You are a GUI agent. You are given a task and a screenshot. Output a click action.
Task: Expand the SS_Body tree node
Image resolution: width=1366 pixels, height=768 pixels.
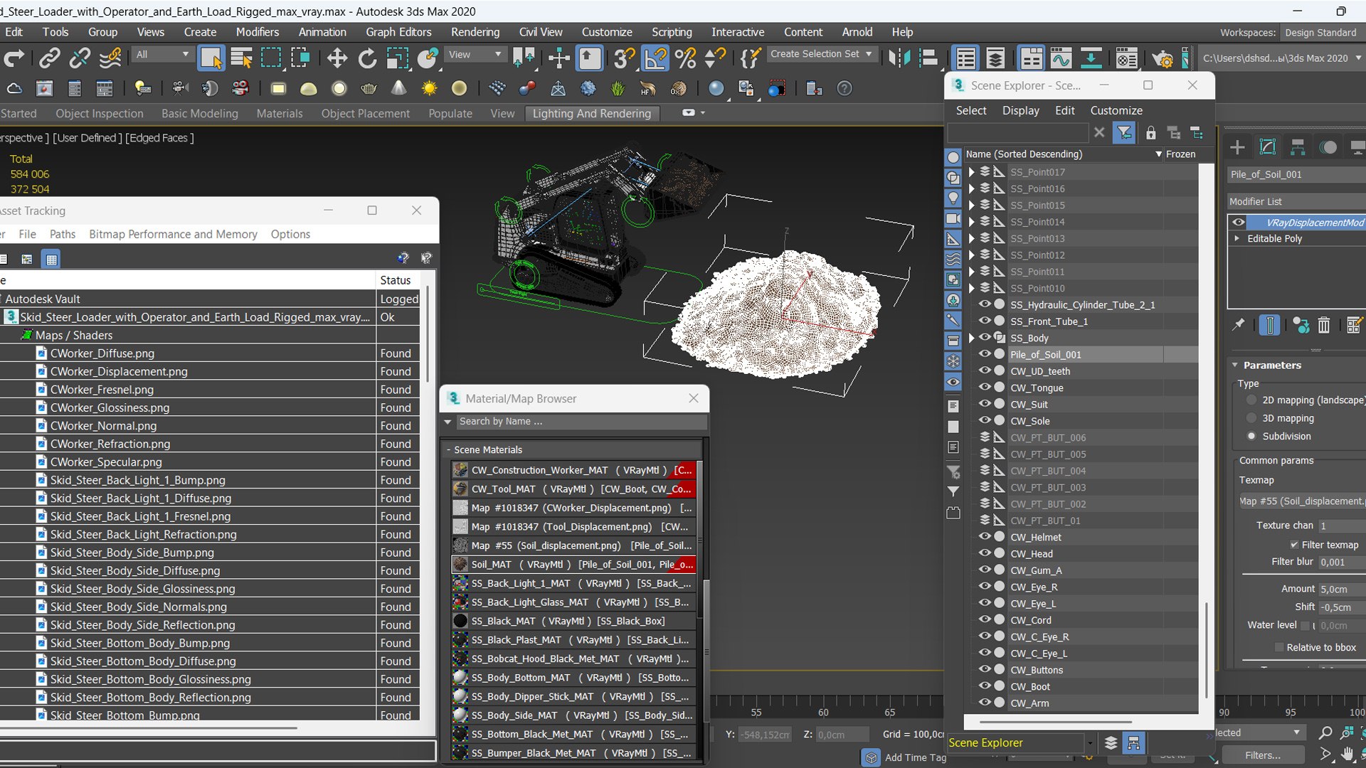[971, 338]
